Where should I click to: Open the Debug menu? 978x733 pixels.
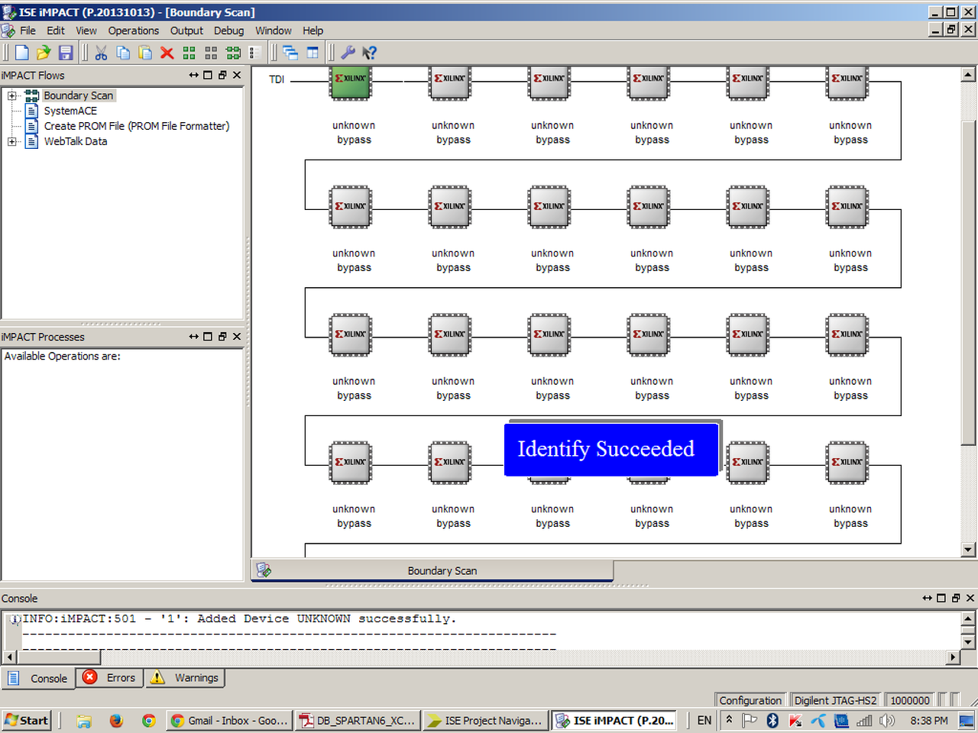click(228, 31)
